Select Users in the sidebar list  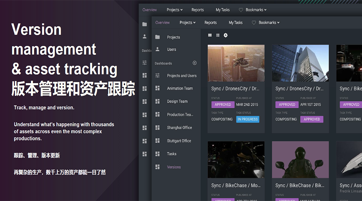point(171,49)
